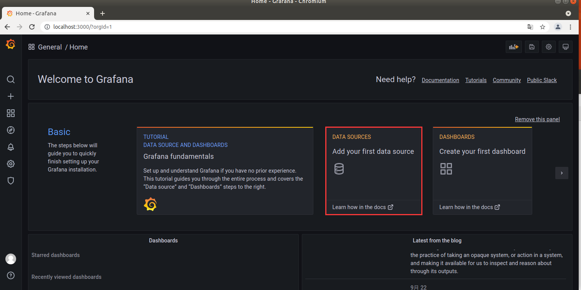This screenshot has height=290, width=581.
Task: Click the Cycle view mode monitor icon
Action: click(566, 47)
